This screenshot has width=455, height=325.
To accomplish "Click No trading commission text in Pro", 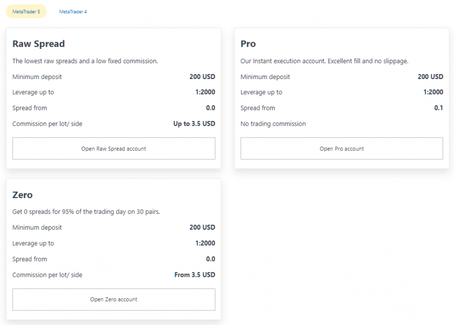I will pos(273,124).
